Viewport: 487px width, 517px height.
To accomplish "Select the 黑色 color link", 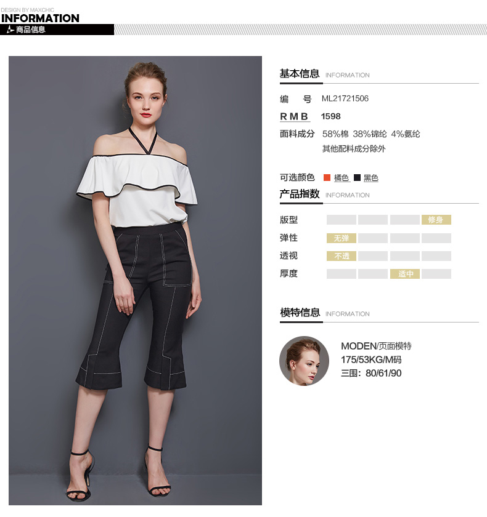I will point(370,178).
